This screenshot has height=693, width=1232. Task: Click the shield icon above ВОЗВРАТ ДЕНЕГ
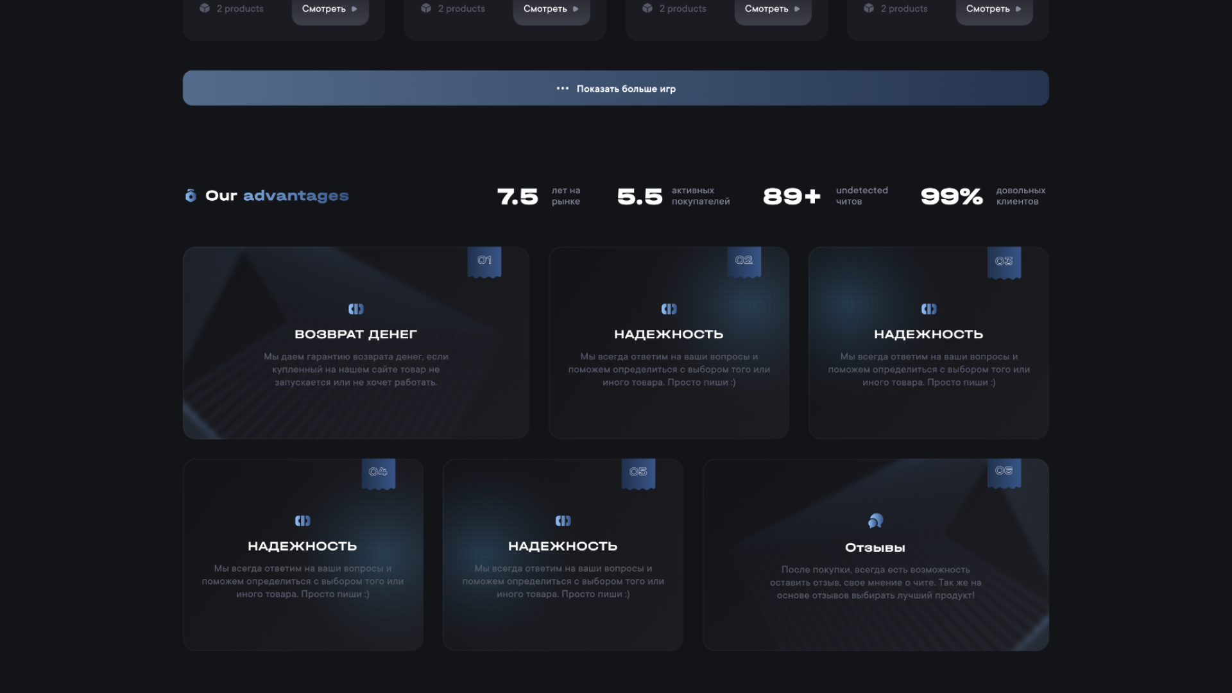click(x=355, y=309)
